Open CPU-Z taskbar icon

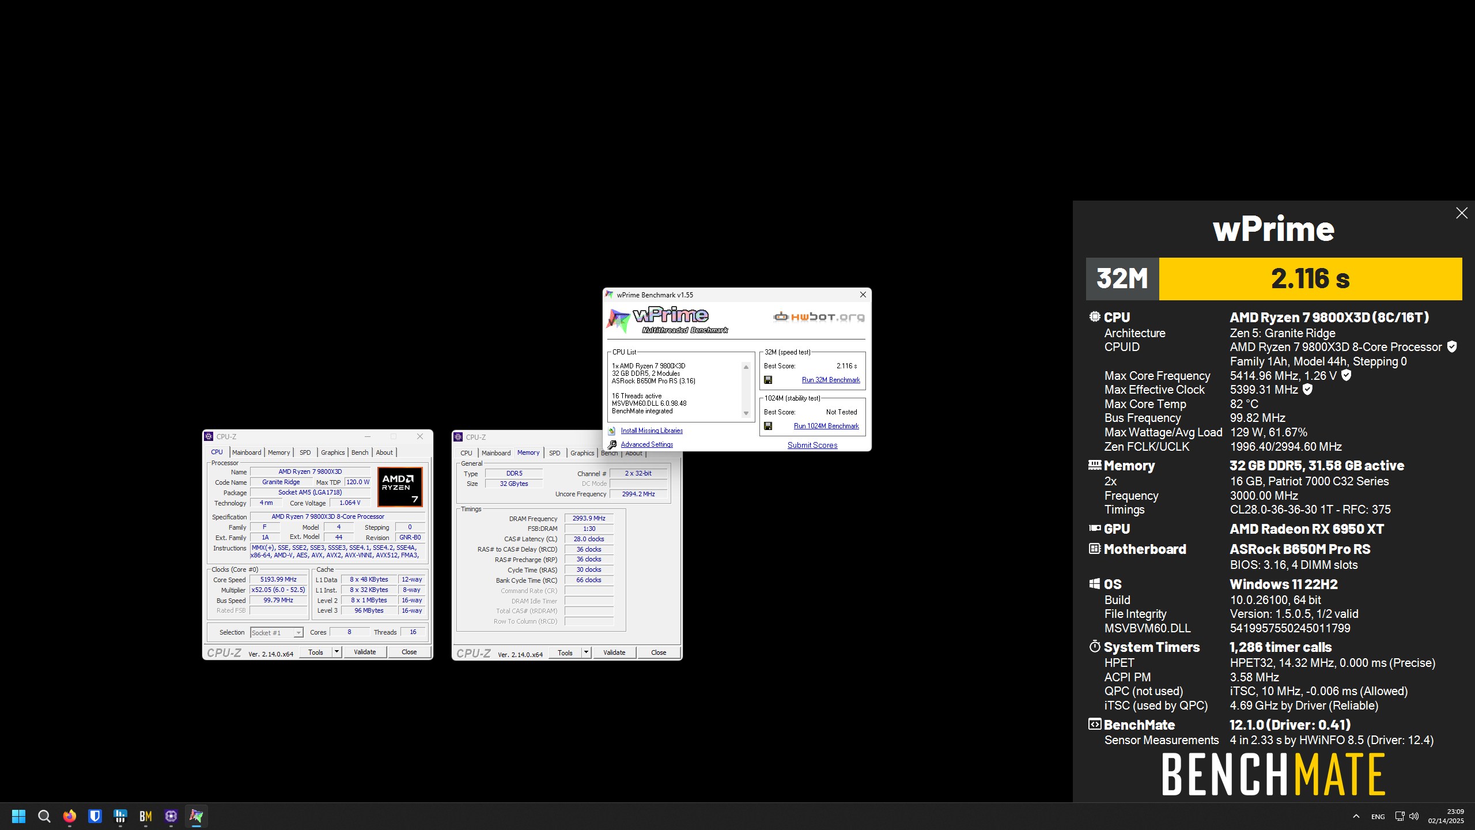tap(171, 816)
